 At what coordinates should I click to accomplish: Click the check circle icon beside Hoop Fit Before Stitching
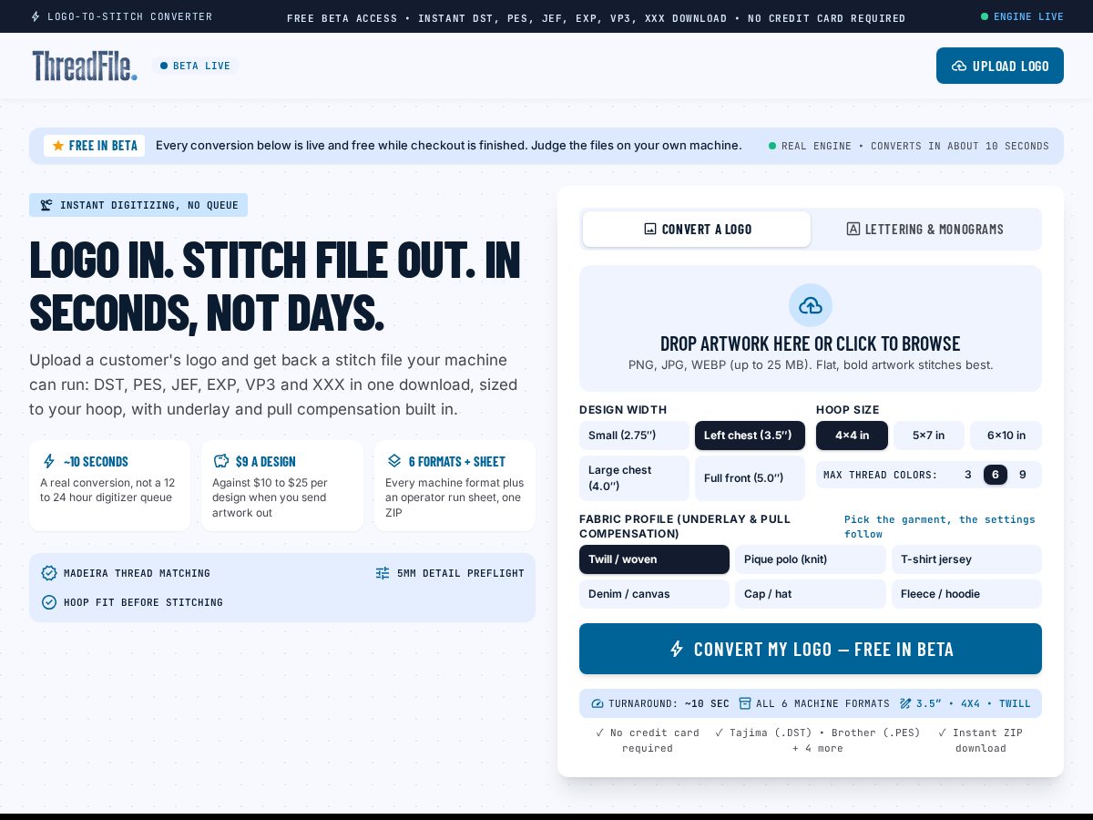click(49, 602)
